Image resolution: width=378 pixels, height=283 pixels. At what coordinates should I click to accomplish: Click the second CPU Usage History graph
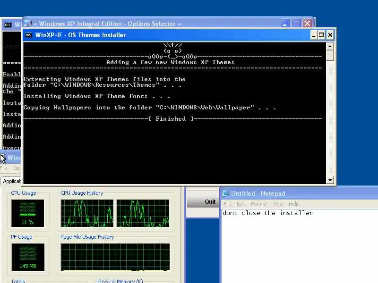[x=143, y=213]
